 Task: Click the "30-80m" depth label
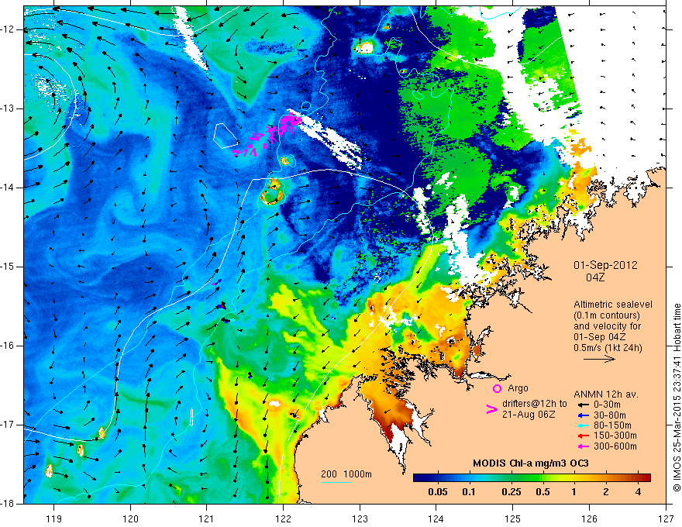[x=609, y=415]
